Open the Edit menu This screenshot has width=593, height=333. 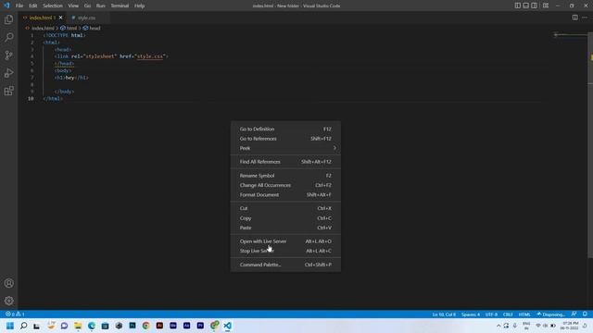[x=33, y=6]
